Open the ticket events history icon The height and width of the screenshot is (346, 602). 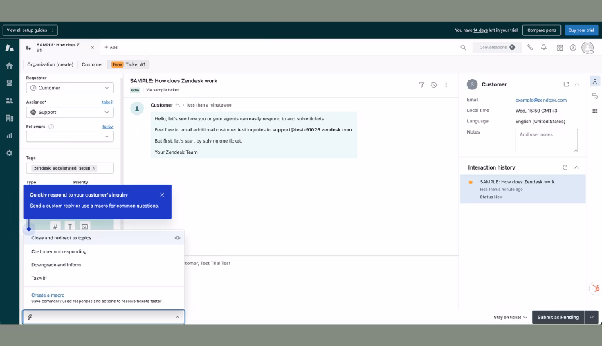[434, 85]
